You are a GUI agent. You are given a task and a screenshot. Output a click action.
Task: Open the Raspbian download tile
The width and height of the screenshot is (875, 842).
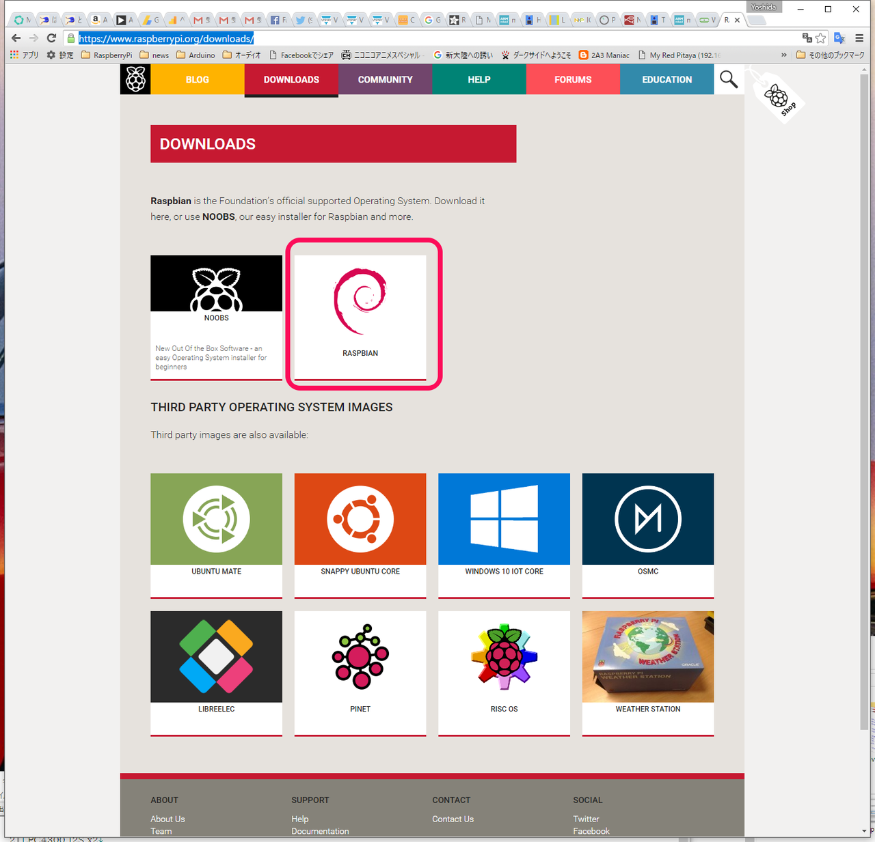[360, 318]
